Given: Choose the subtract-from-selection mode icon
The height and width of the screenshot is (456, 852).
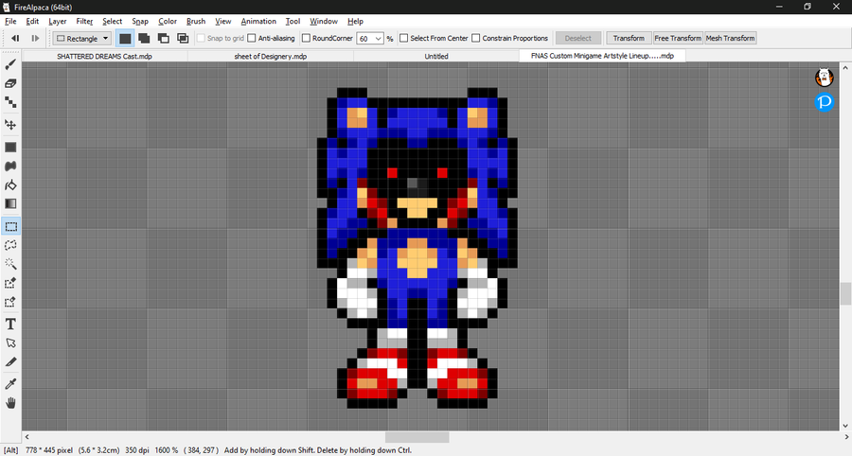Looking at the screenshot, I should [x=164, y=38].
